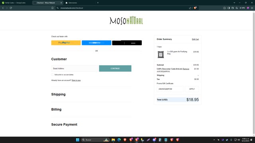Go forward in browser history
The width and height of the screenshot is (255, 143).
[7, 8]
